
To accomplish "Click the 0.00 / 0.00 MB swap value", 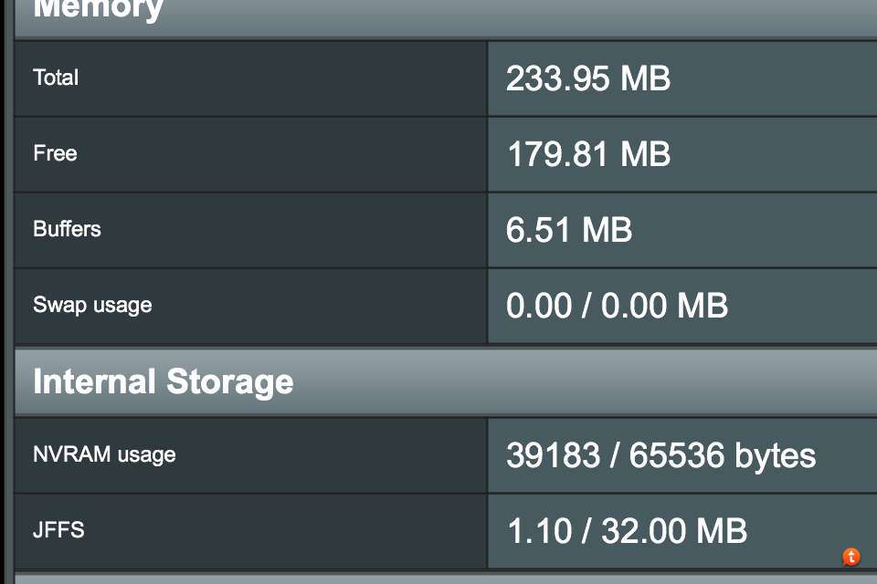I will (617, 306).
